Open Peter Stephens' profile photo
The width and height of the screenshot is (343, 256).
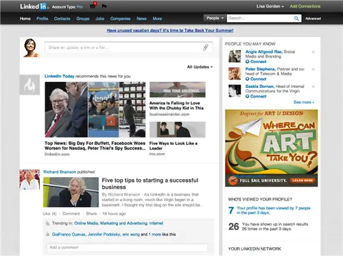click(235, 73)
